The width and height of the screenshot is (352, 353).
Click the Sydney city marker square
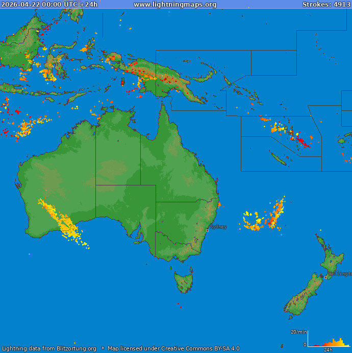click(x=207, y=230)
